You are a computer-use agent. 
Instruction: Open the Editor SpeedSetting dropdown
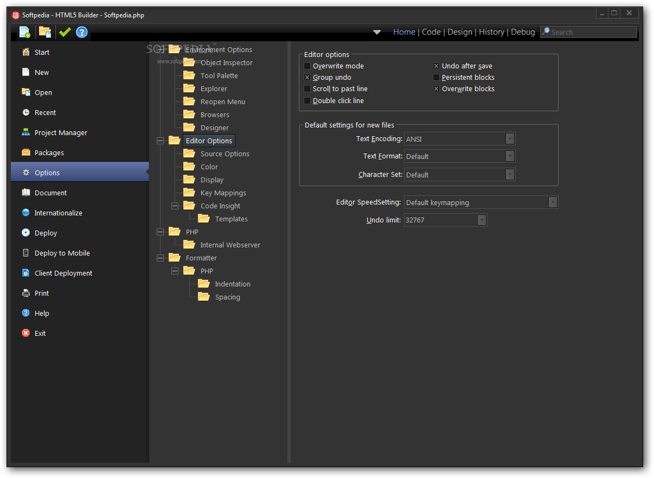[553, 202]
